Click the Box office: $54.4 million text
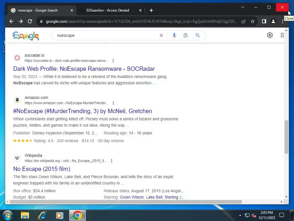Screen dimensions: 294x221 click(x=34, y=191)
